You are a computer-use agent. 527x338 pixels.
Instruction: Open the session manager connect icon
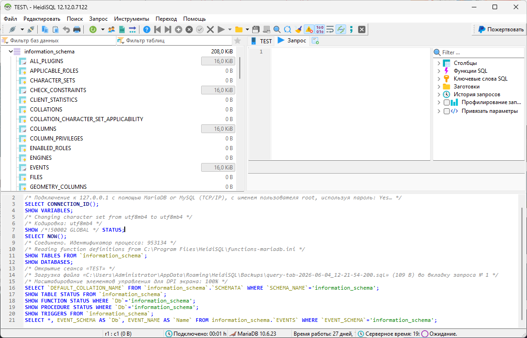[x=12, y=29]
